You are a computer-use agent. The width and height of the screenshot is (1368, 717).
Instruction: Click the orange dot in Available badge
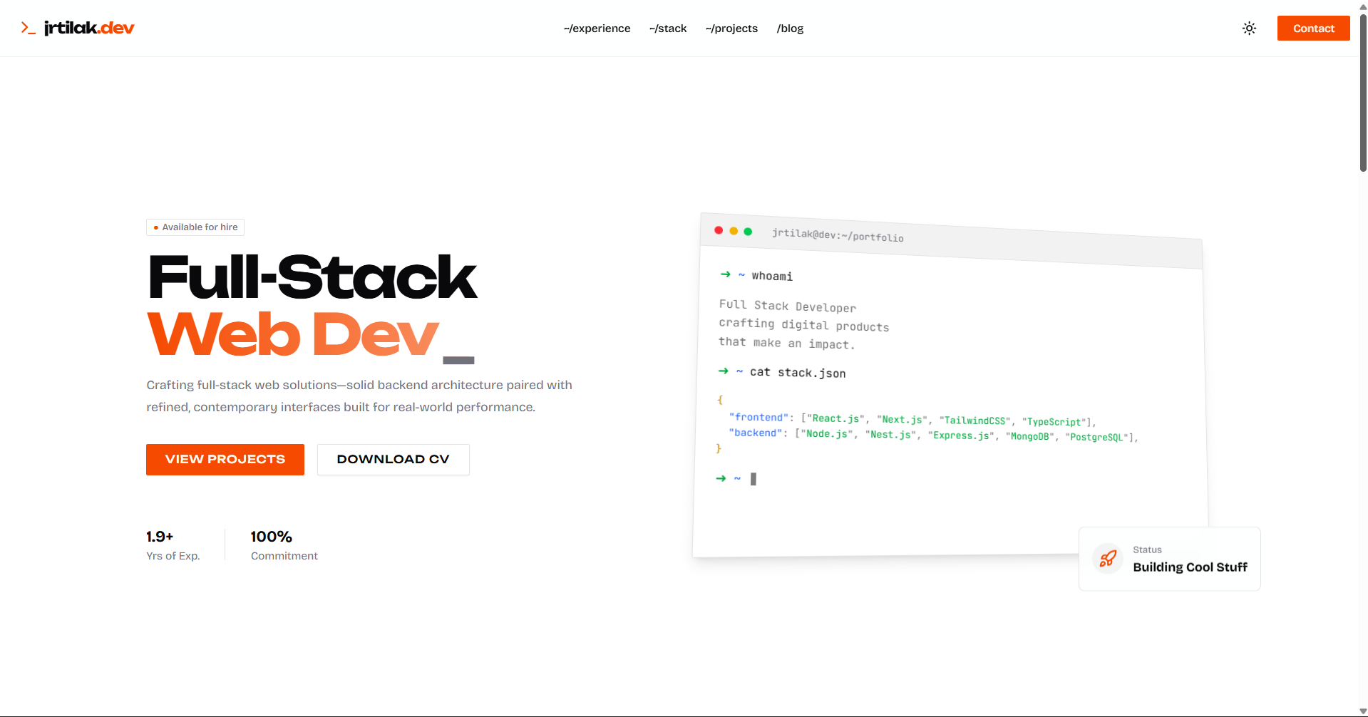point(156,227)
